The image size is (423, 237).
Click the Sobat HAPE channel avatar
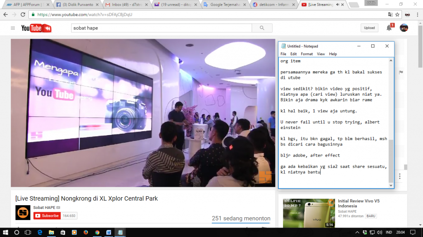[23, 213]
